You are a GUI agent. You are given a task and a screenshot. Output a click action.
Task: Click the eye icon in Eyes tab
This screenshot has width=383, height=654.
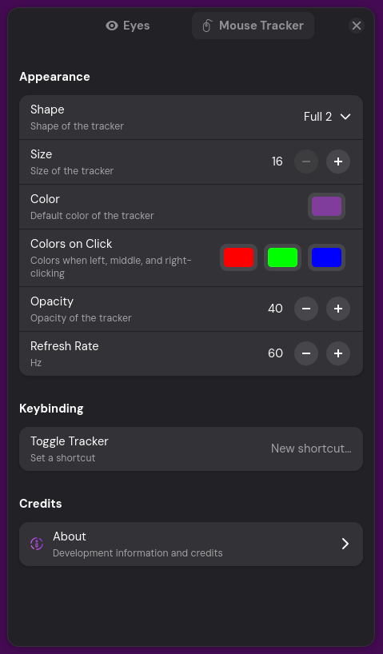(x=112, y=26)
